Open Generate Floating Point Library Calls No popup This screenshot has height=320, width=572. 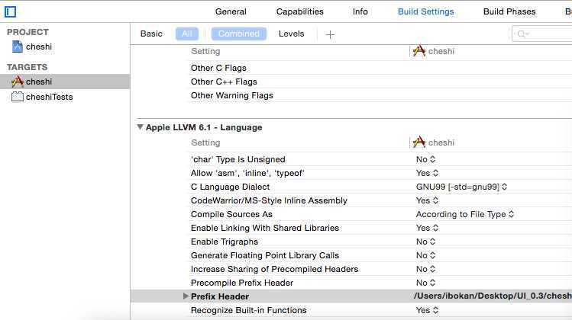(x=425, y=255)
